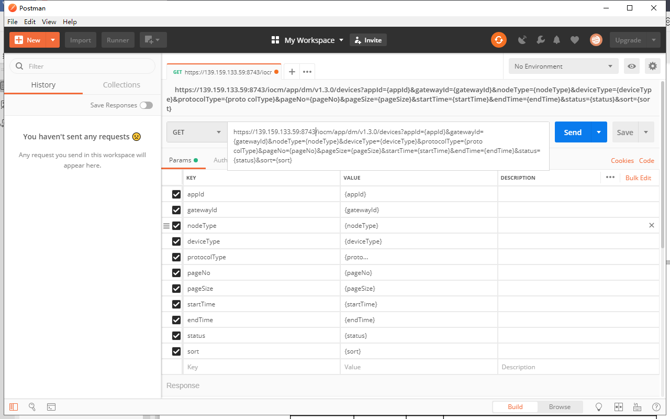Toggle the Save Responses switch
Viewport: 670px width, 419px height.
146,105
